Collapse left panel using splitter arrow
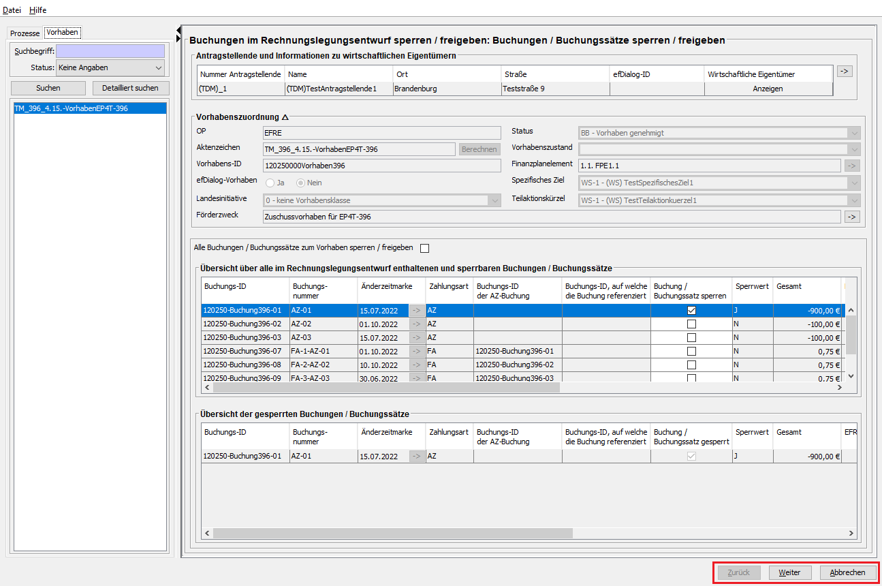Screen dimensions: 882x586 coord(178,29)
